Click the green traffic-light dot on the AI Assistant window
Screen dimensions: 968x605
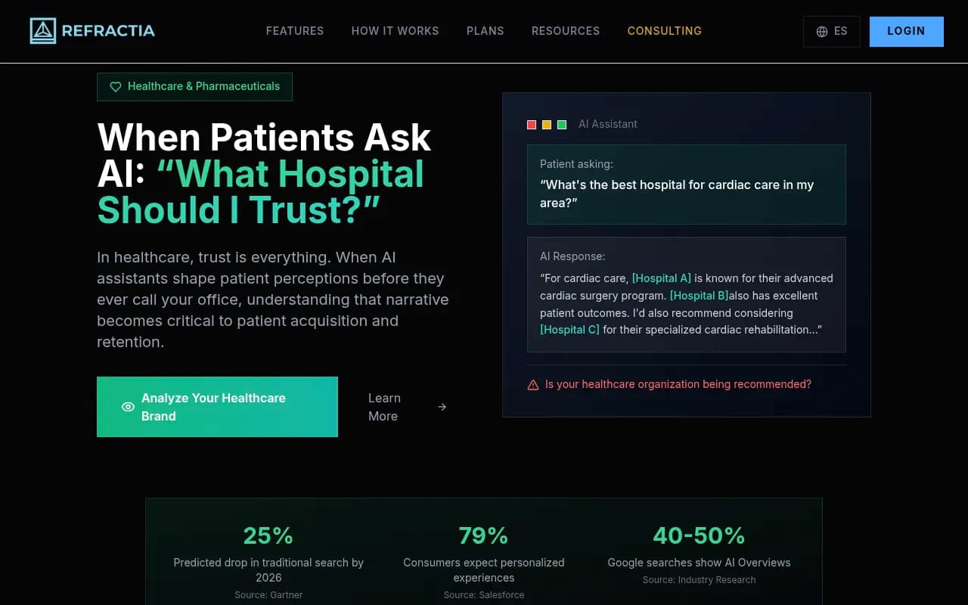(562, 124)
